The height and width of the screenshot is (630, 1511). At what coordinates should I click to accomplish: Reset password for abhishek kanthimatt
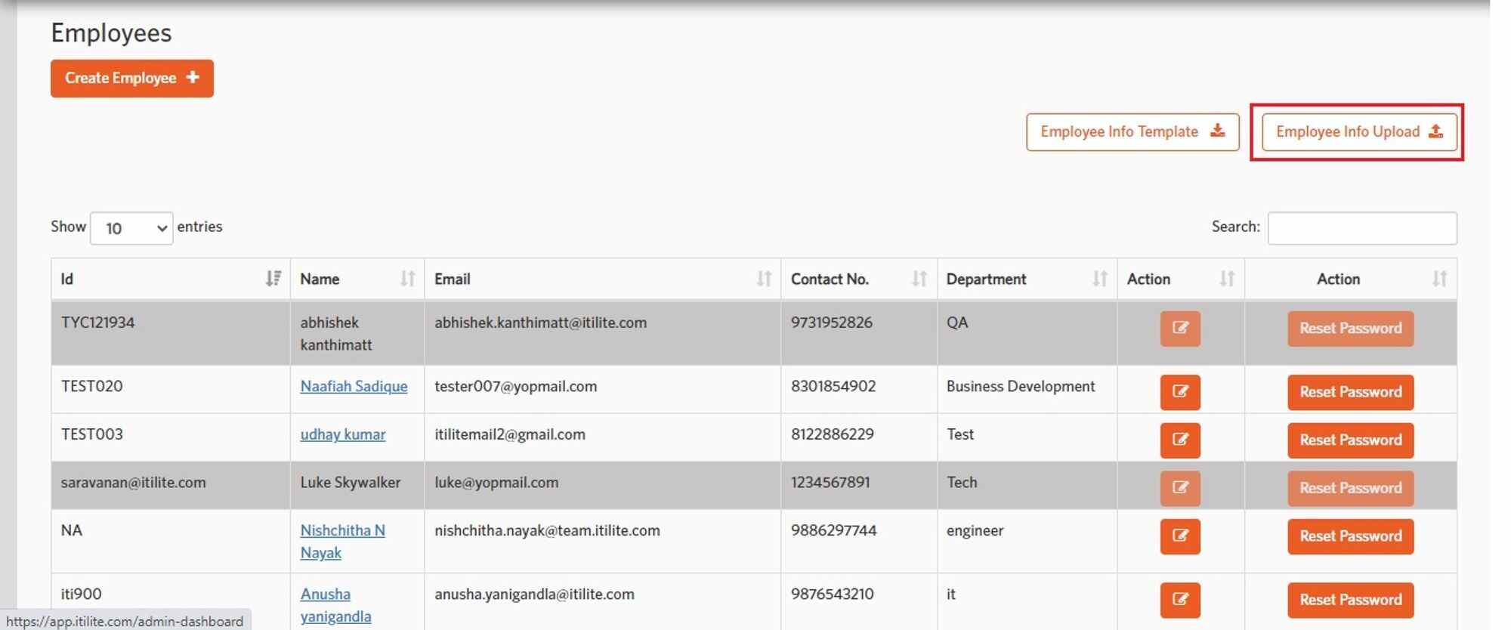point(1350,329)
